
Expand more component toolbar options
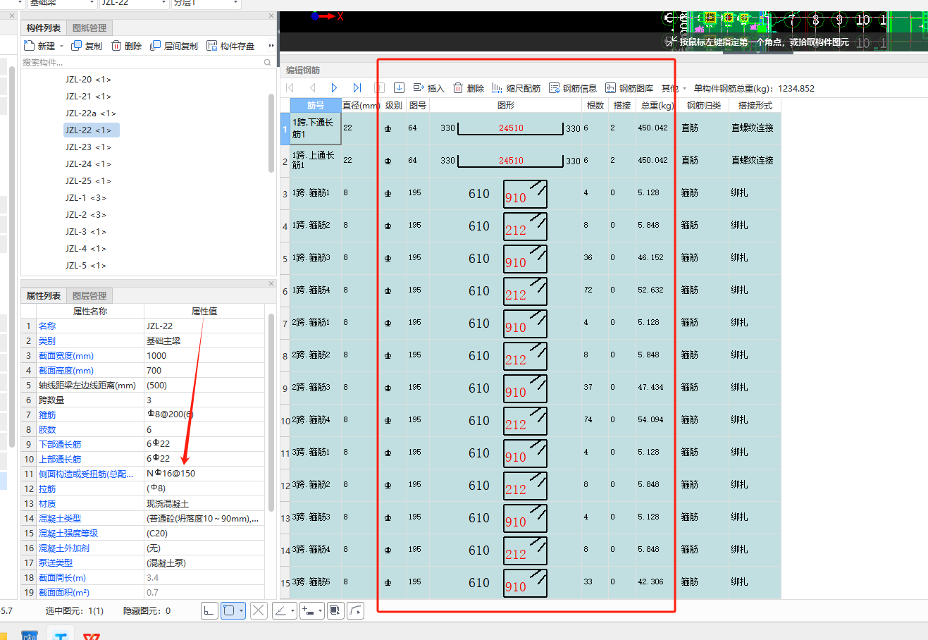(x=271, y=46)
